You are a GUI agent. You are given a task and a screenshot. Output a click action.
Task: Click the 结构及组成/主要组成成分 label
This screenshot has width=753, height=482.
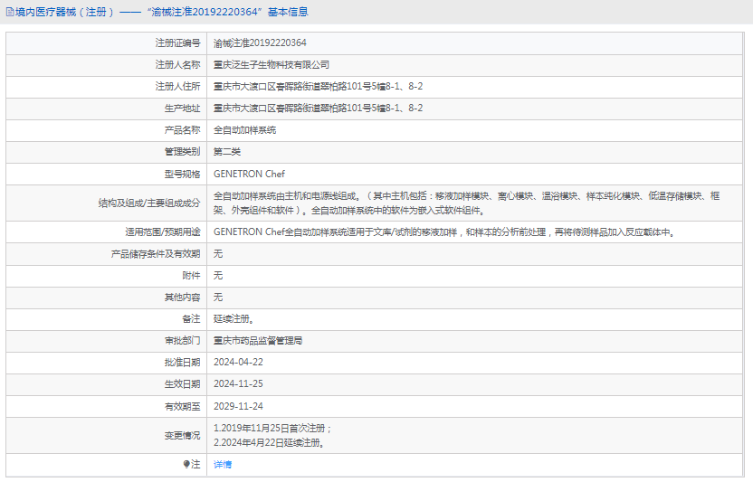coord(149,203)
